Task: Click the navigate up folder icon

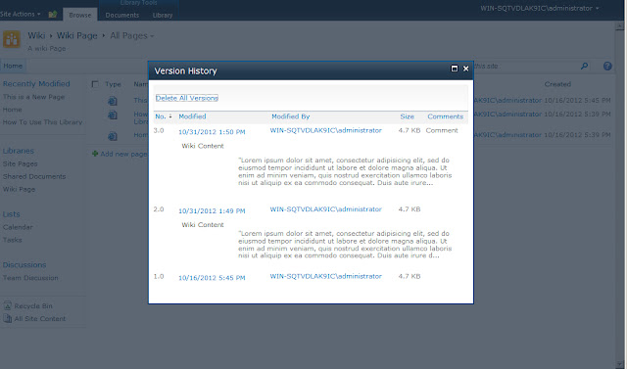Action: (52, 15)
